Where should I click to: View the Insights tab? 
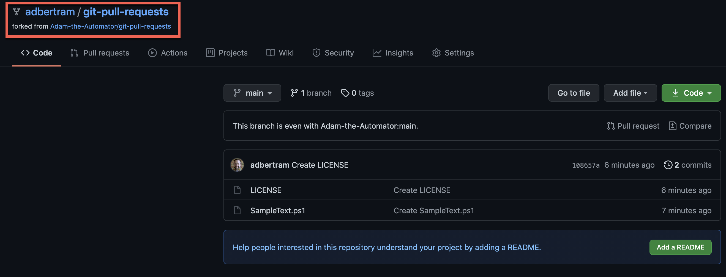pyautogui.click(x=393, y=53)
